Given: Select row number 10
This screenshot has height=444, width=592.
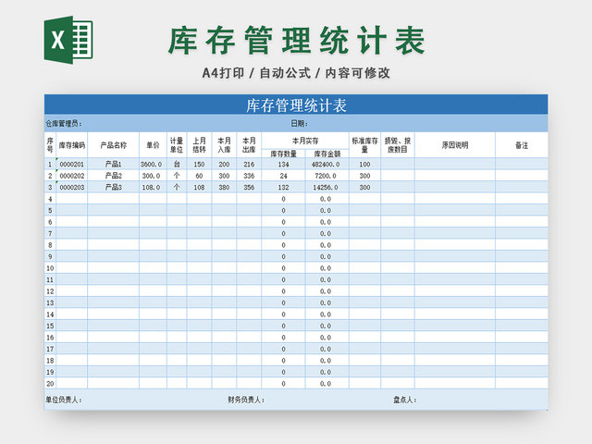Looking at the screenshot, I should pos(50,268).
